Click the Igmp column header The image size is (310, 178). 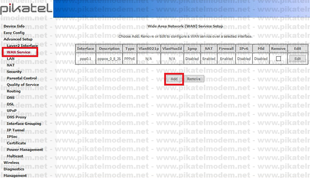pos(192,49)
